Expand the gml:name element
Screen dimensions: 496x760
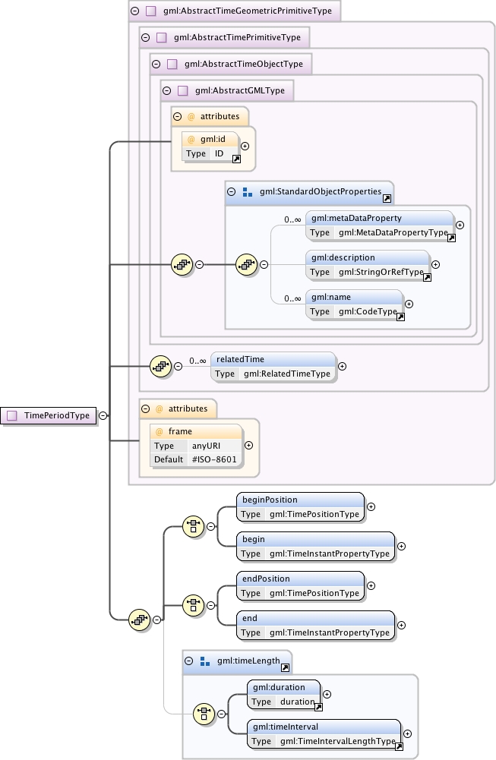pyautogui.click(x=409, y=304)
